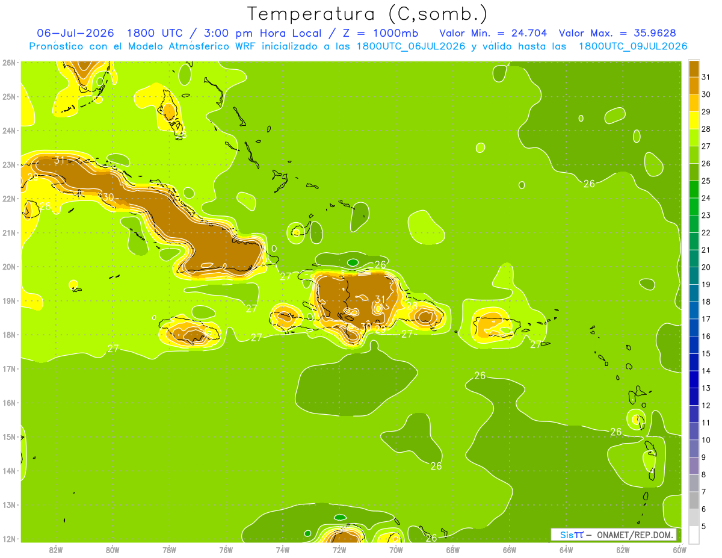Click the green legend swatch between 24 and 25
This screenshot has width=722, height=558.
point(694,190)
